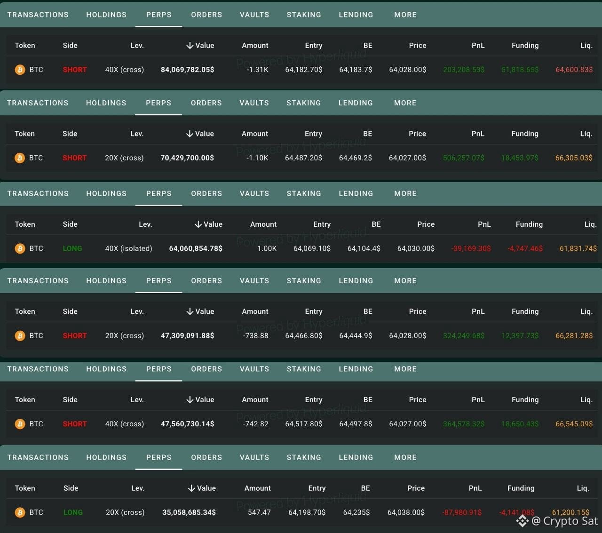Click the sort arrow beside Value above 35,058,685.34$
The width and height of the screenshot is (602, 533).
[x=191, y=488]
